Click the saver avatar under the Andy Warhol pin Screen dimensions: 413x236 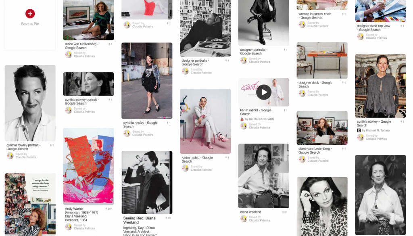point(69,227)
